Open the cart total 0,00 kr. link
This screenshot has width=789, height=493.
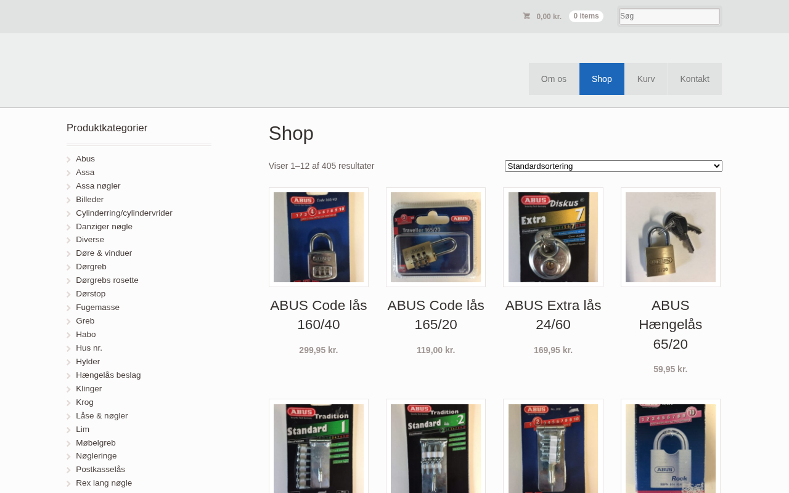[x=549, y=17]
